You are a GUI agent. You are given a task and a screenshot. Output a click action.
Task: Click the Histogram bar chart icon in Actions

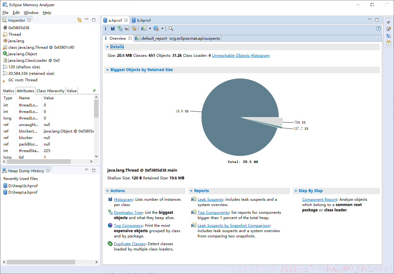pyautogui.click(x=110, y=200)
